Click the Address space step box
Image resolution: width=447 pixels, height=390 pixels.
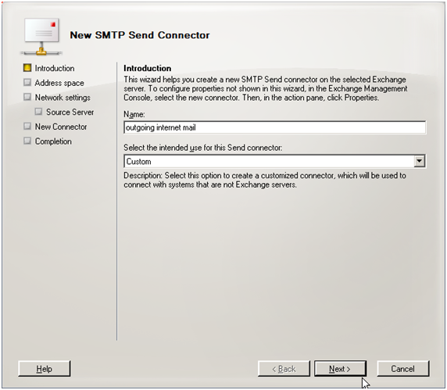click(27, 82)
